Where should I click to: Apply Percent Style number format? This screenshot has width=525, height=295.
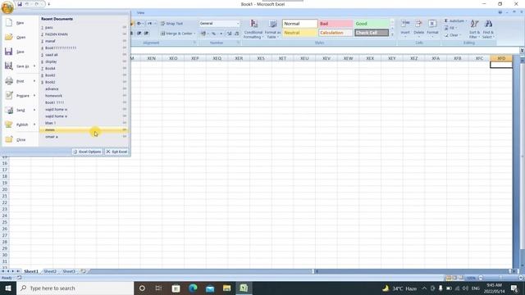point(213,34)
